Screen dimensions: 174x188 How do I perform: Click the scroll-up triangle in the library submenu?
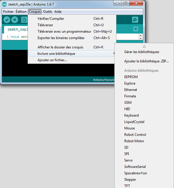(x=144, y=46)
